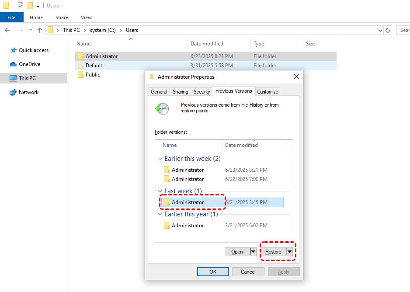The image size is (410, 292).
Task: Click the address bar folder icon
Action: [50, 30]
